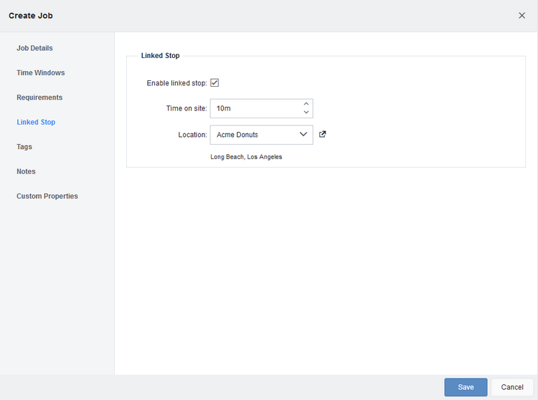538x400 pixels.
Task: Decrease Time on site with down arrow
Action: click(306, 112)
